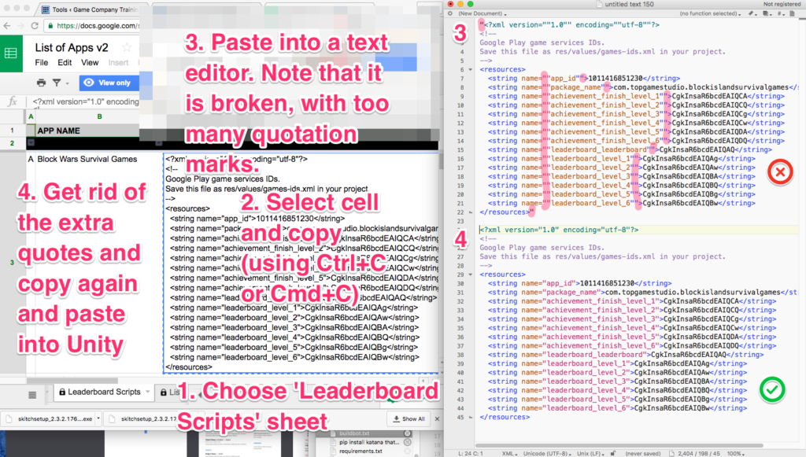Screen dimensions: 806x457
Task: Open the XML language dropdown in status bar
Action: (509, 453)
